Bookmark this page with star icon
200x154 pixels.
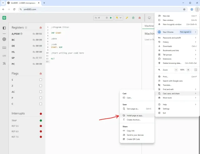[x=184, y=9]
